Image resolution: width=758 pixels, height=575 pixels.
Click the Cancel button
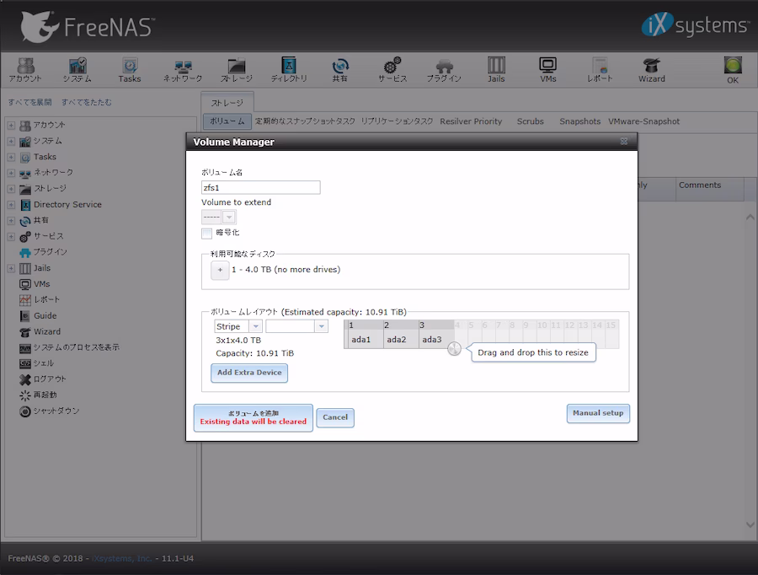pyautogui.click(x=335, y=417)
